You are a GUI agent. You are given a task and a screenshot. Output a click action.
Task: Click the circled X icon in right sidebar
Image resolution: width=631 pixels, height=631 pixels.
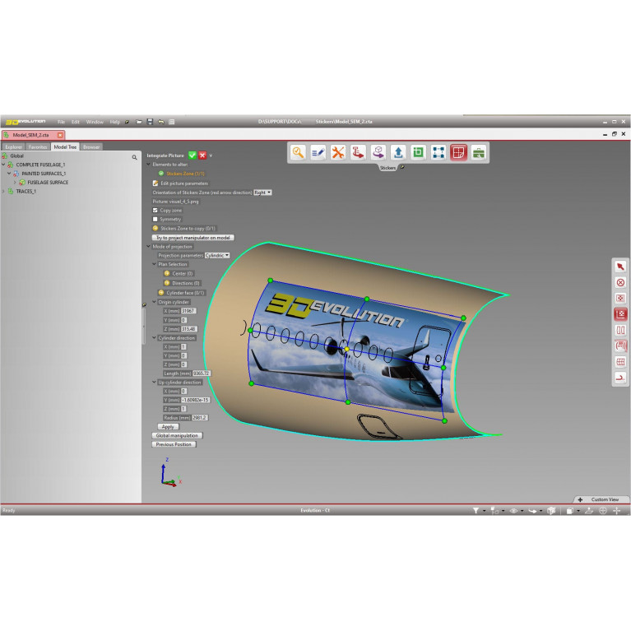(620, 282)
